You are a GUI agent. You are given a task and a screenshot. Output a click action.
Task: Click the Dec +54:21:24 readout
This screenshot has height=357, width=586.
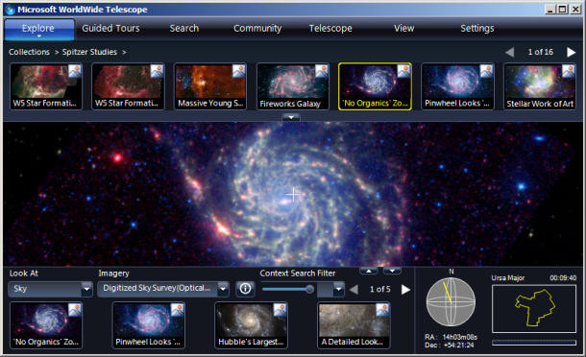point(450,345)
